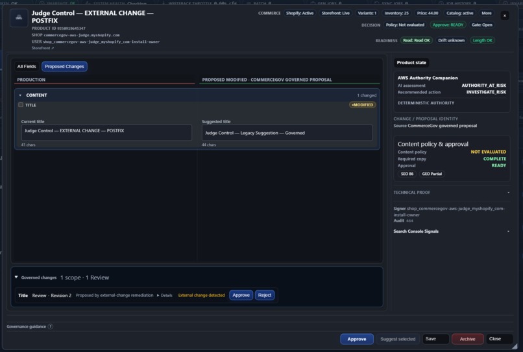Click the Inventory: 25 chip
The width and height of the screenshot is (523, 352).
(x=396, y=14)
